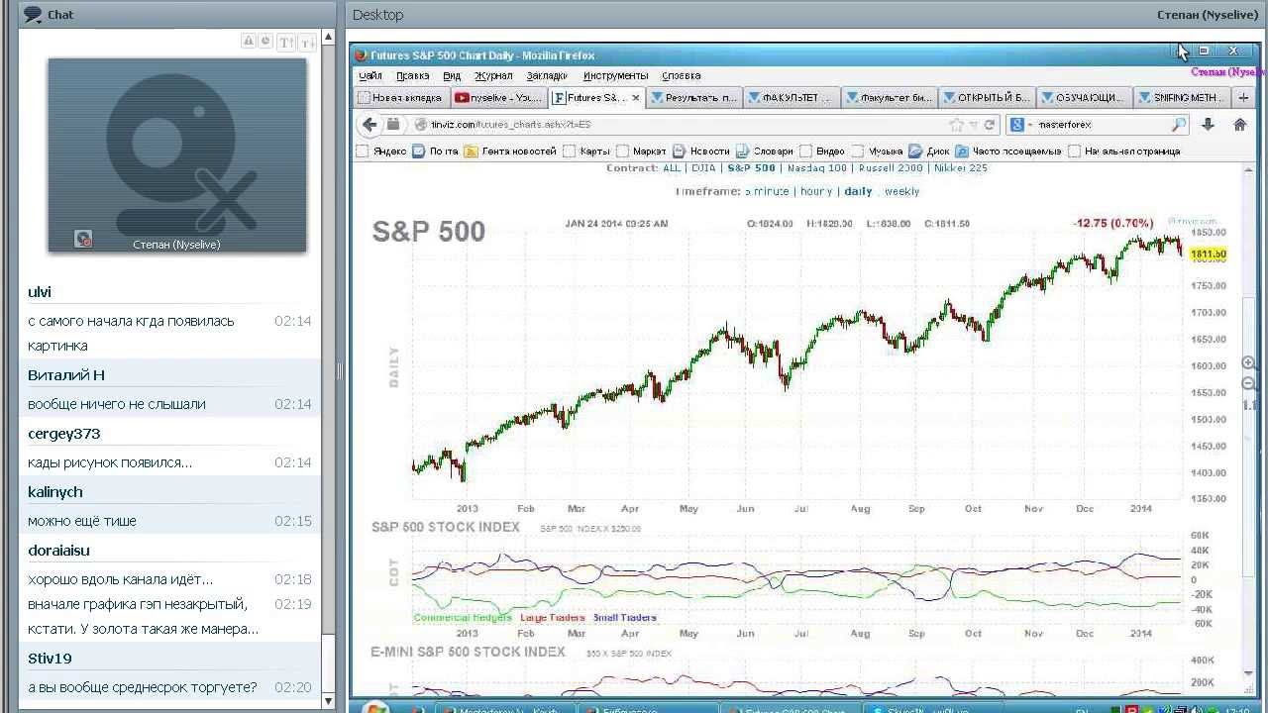Switch to the SNIPING METH... tab
The width and height of the screenshot is (1268, 713).
click(x=1182, y=98)
